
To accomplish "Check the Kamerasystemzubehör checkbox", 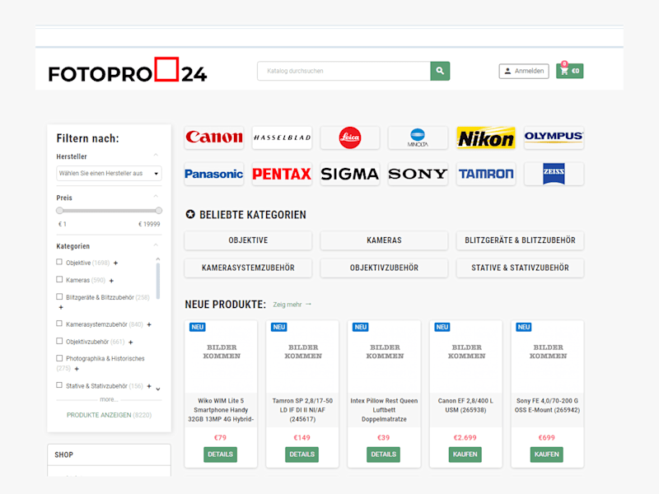I will 59,324.
